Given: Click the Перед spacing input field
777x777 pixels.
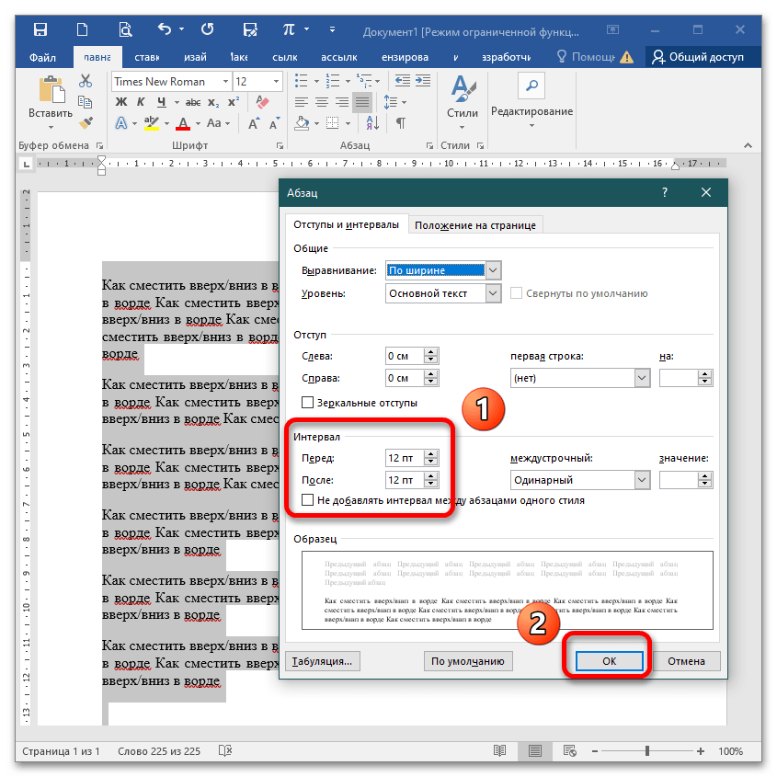Looking at the screenshot, I should (x=404, y=458).
